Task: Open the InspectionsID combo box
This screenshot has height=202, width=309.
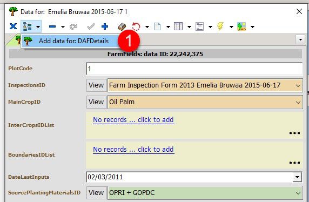Action: (x=205, y=85)
